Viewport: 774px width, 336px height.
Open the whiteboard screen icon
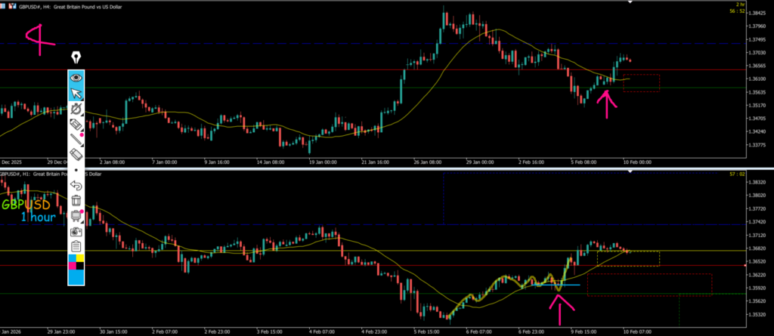click(76, 216)
